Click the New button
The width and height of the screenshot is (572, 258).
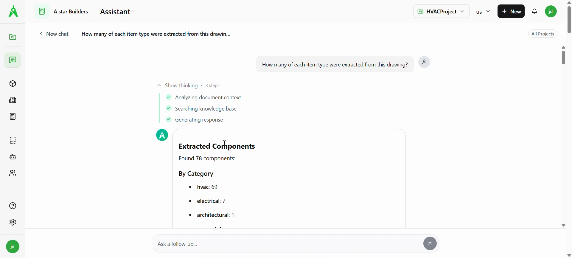point(511,12)
